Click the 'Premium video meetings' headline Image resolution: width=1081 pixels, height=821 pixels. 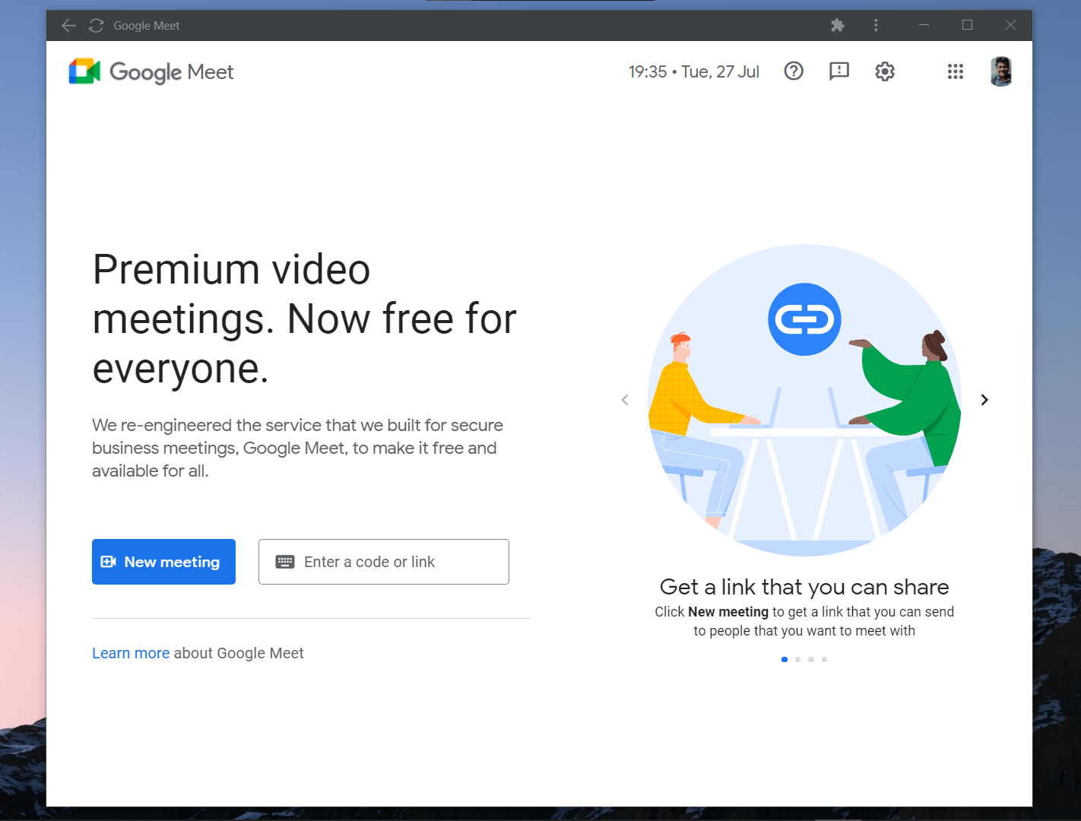[x=304, y=319]
